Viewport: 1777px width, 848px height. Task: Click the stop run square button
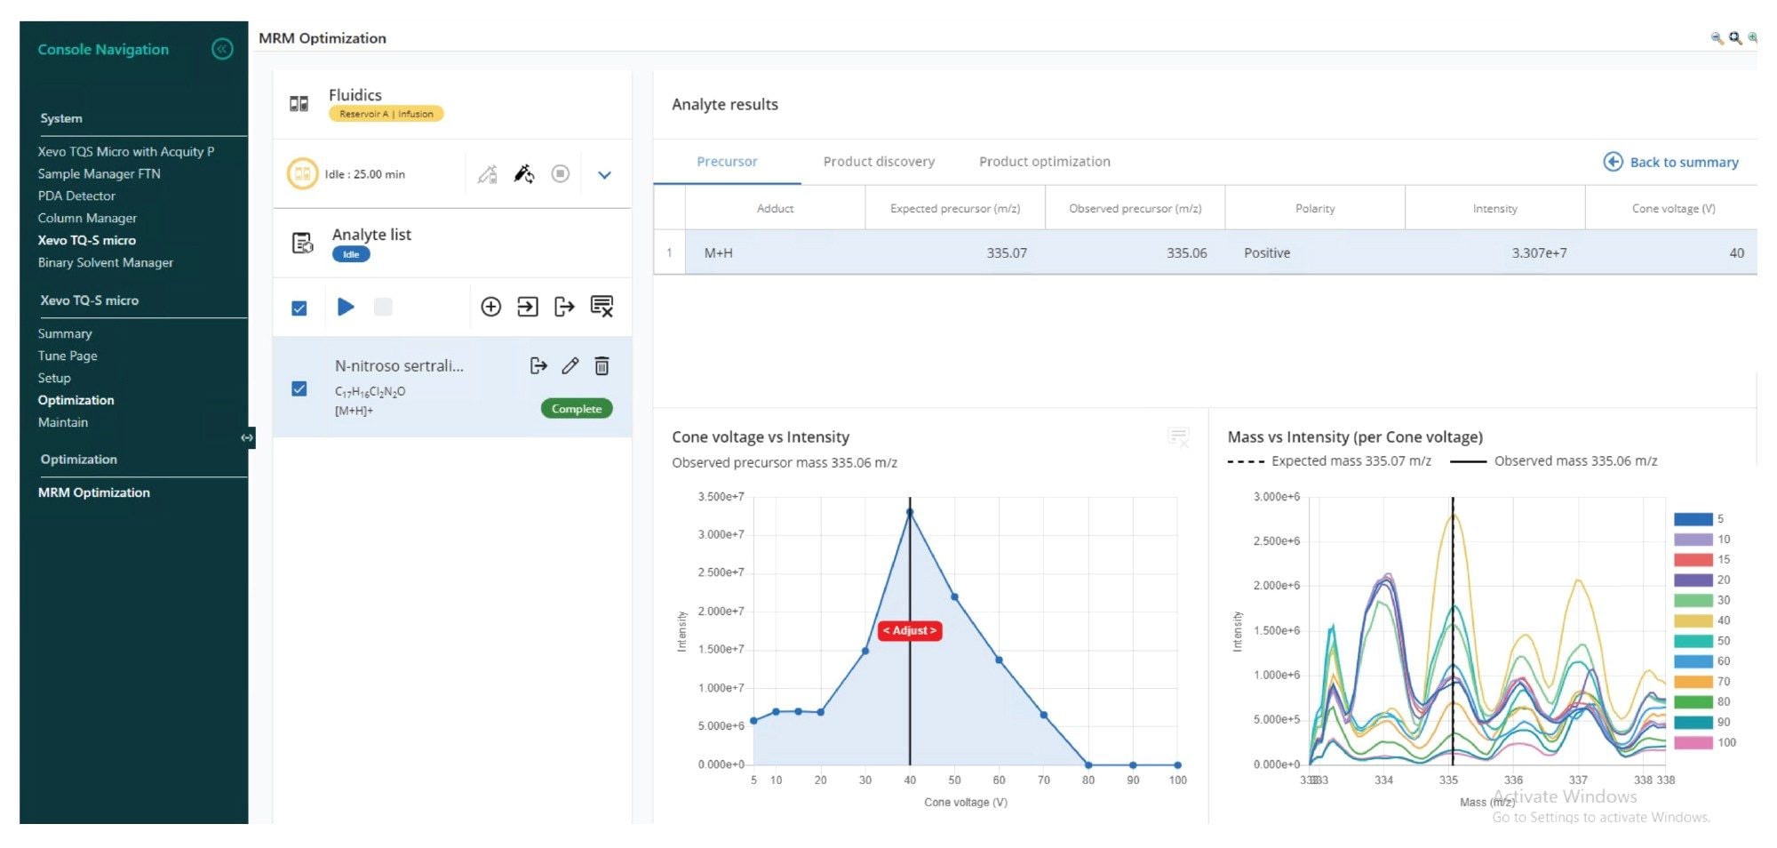(x=383, y=307)
